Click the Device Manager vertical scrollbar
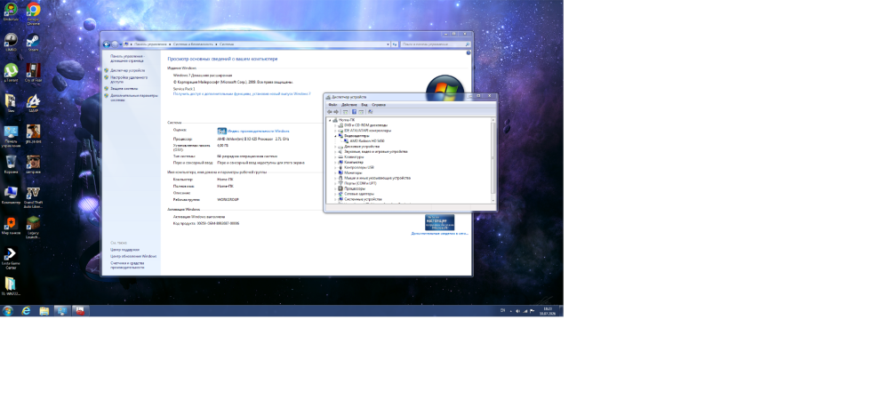The width and height of the screenshot is (889, 400). (493, 160)
